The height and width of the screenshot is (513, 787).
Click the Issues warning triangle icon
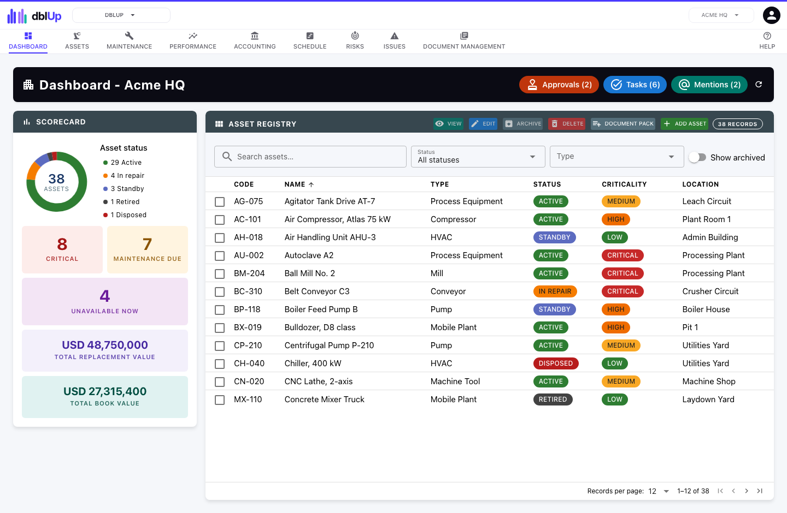tap(395, 36)
